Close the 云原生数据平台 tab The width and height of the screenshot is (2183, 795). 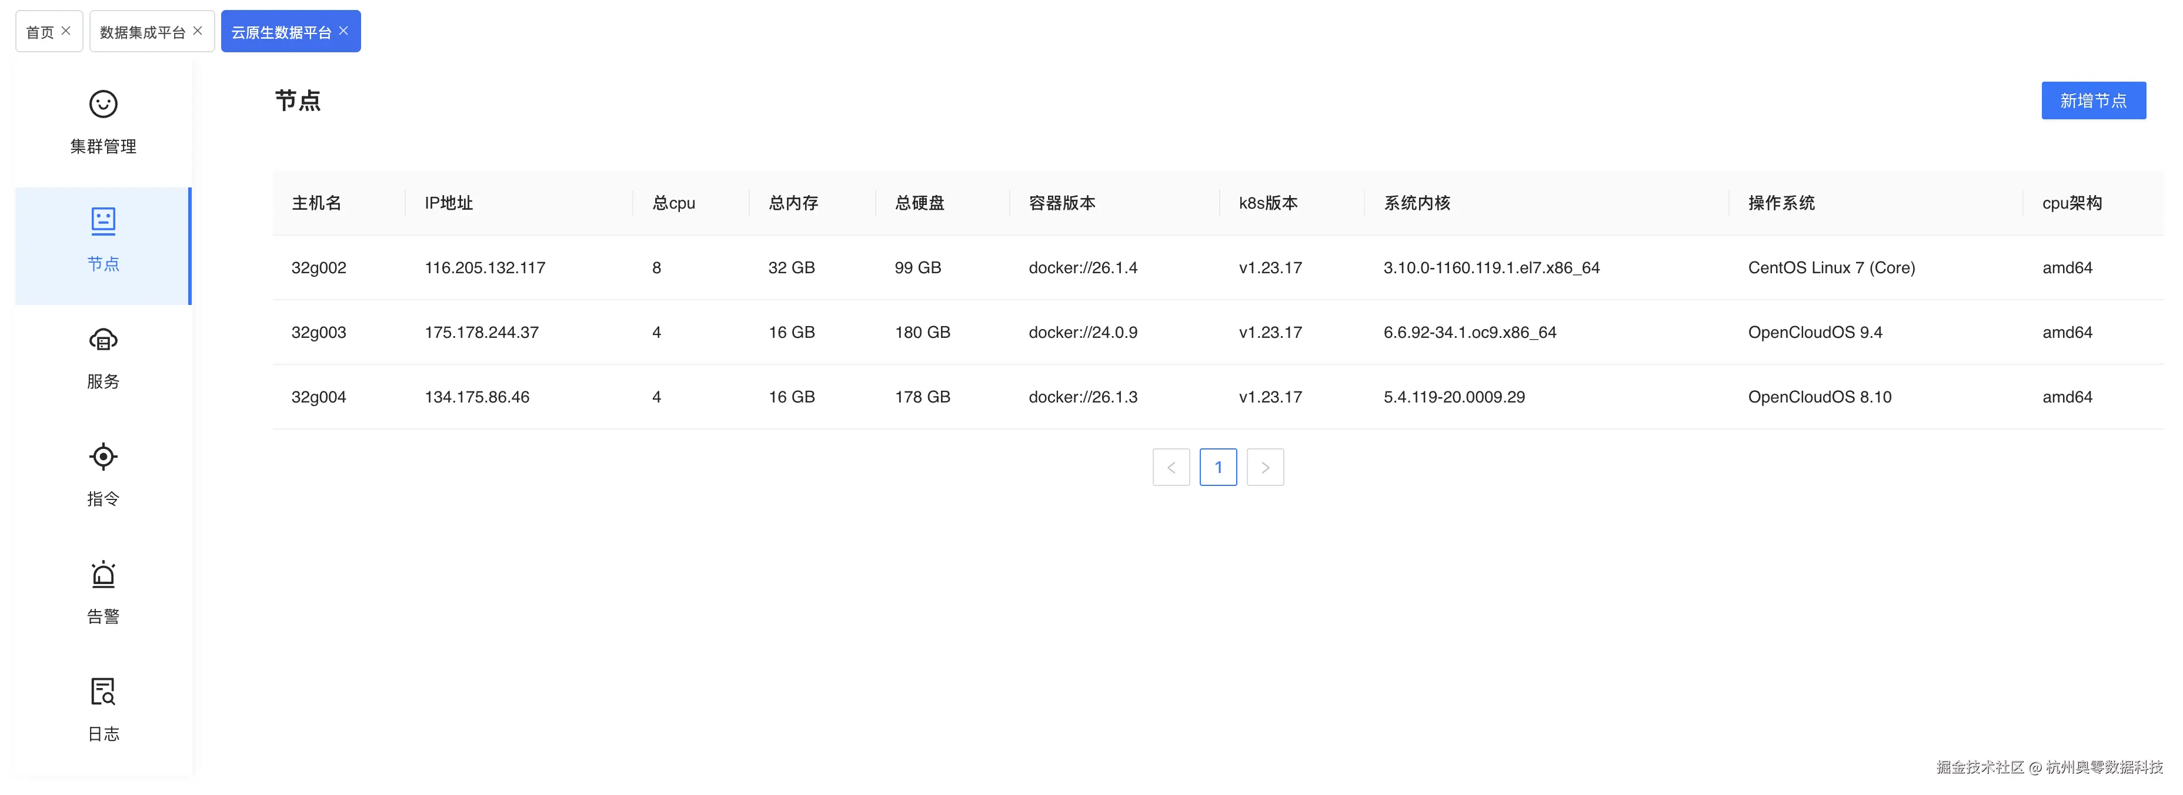pyautogui.click(x=343, y=31)
